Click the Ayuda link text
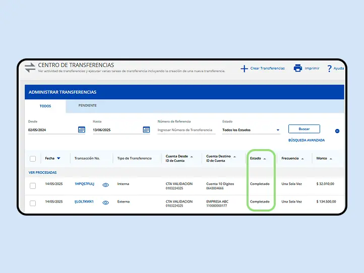The height and width of the screenshot is (273, 364). 339,68
